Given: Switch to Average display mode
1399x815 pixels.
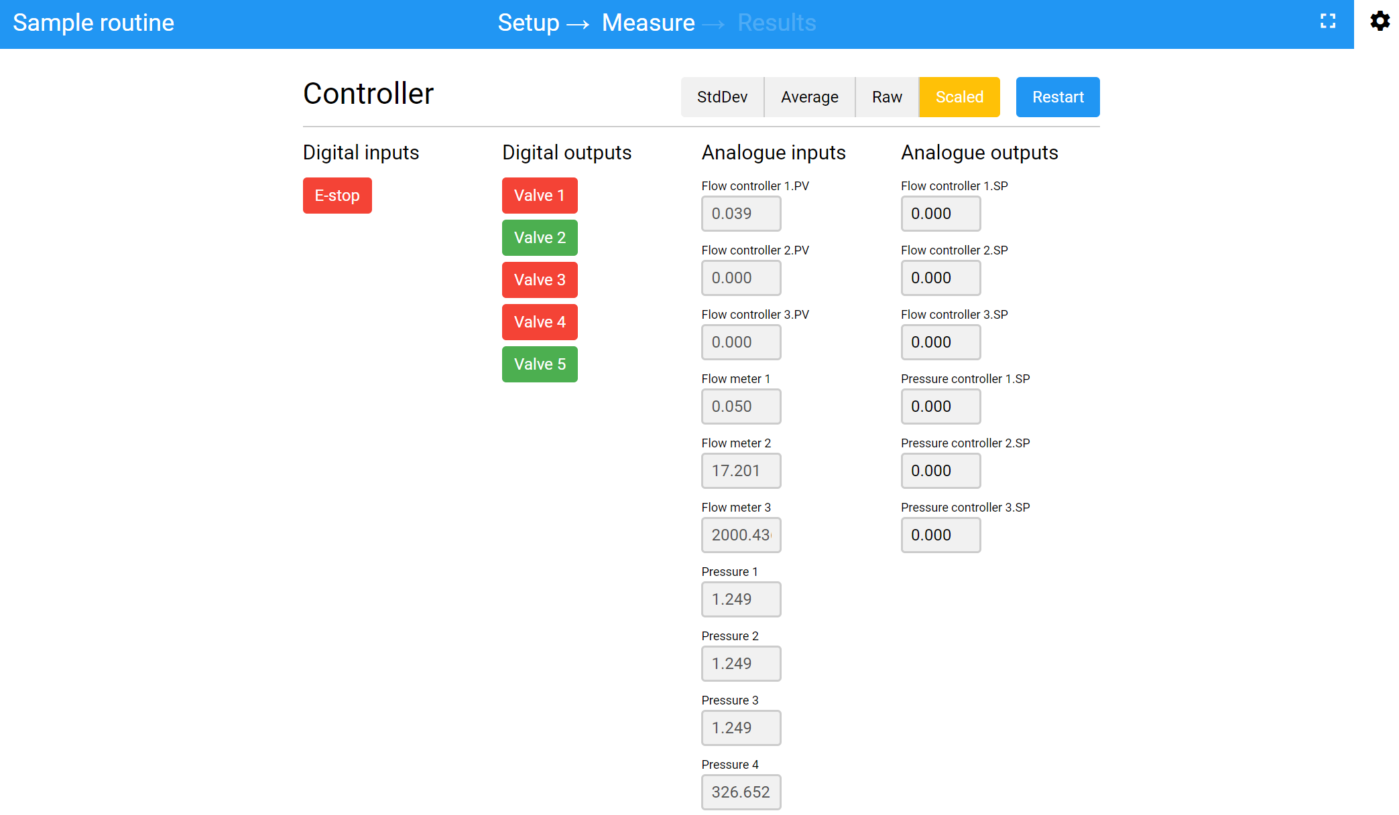Looking at the screenshot, I should pyautogui.click(x=809, y=97).
